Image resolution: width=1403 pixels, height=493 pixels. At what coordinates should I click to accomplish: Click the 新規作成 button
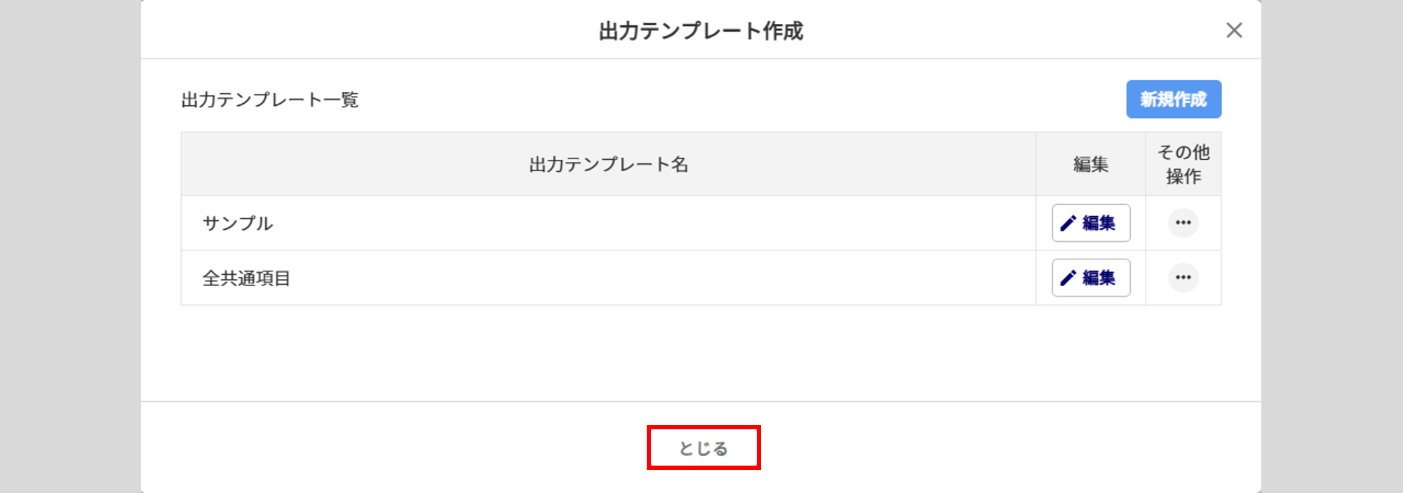click(1174, 100)
